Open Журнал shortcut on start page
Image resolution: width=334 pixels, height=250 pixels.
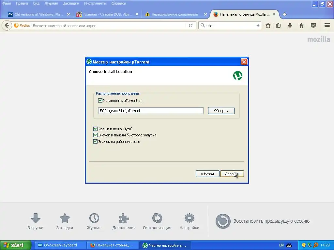(94, 221)
